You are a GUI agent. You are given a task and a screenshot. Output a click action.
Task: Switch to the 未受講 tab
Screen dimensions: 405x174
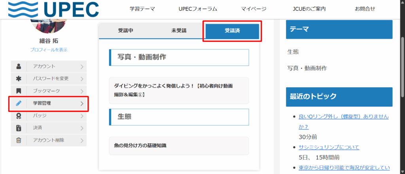pos(179,31)
